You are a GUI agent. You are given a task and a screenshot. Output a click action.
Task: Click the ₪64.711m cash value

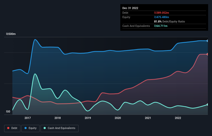pos(161,26)
